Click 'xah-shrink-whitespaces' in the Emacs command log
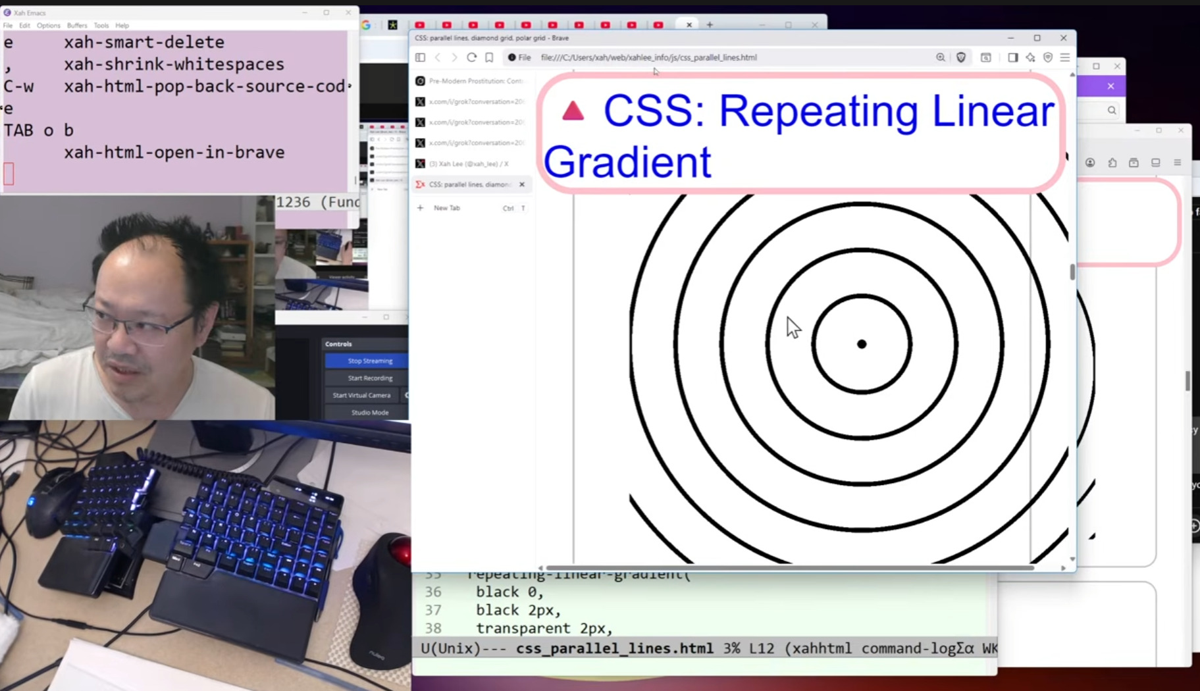The height and width of the screenshot is (691, 1200). [x=174, y=64]
